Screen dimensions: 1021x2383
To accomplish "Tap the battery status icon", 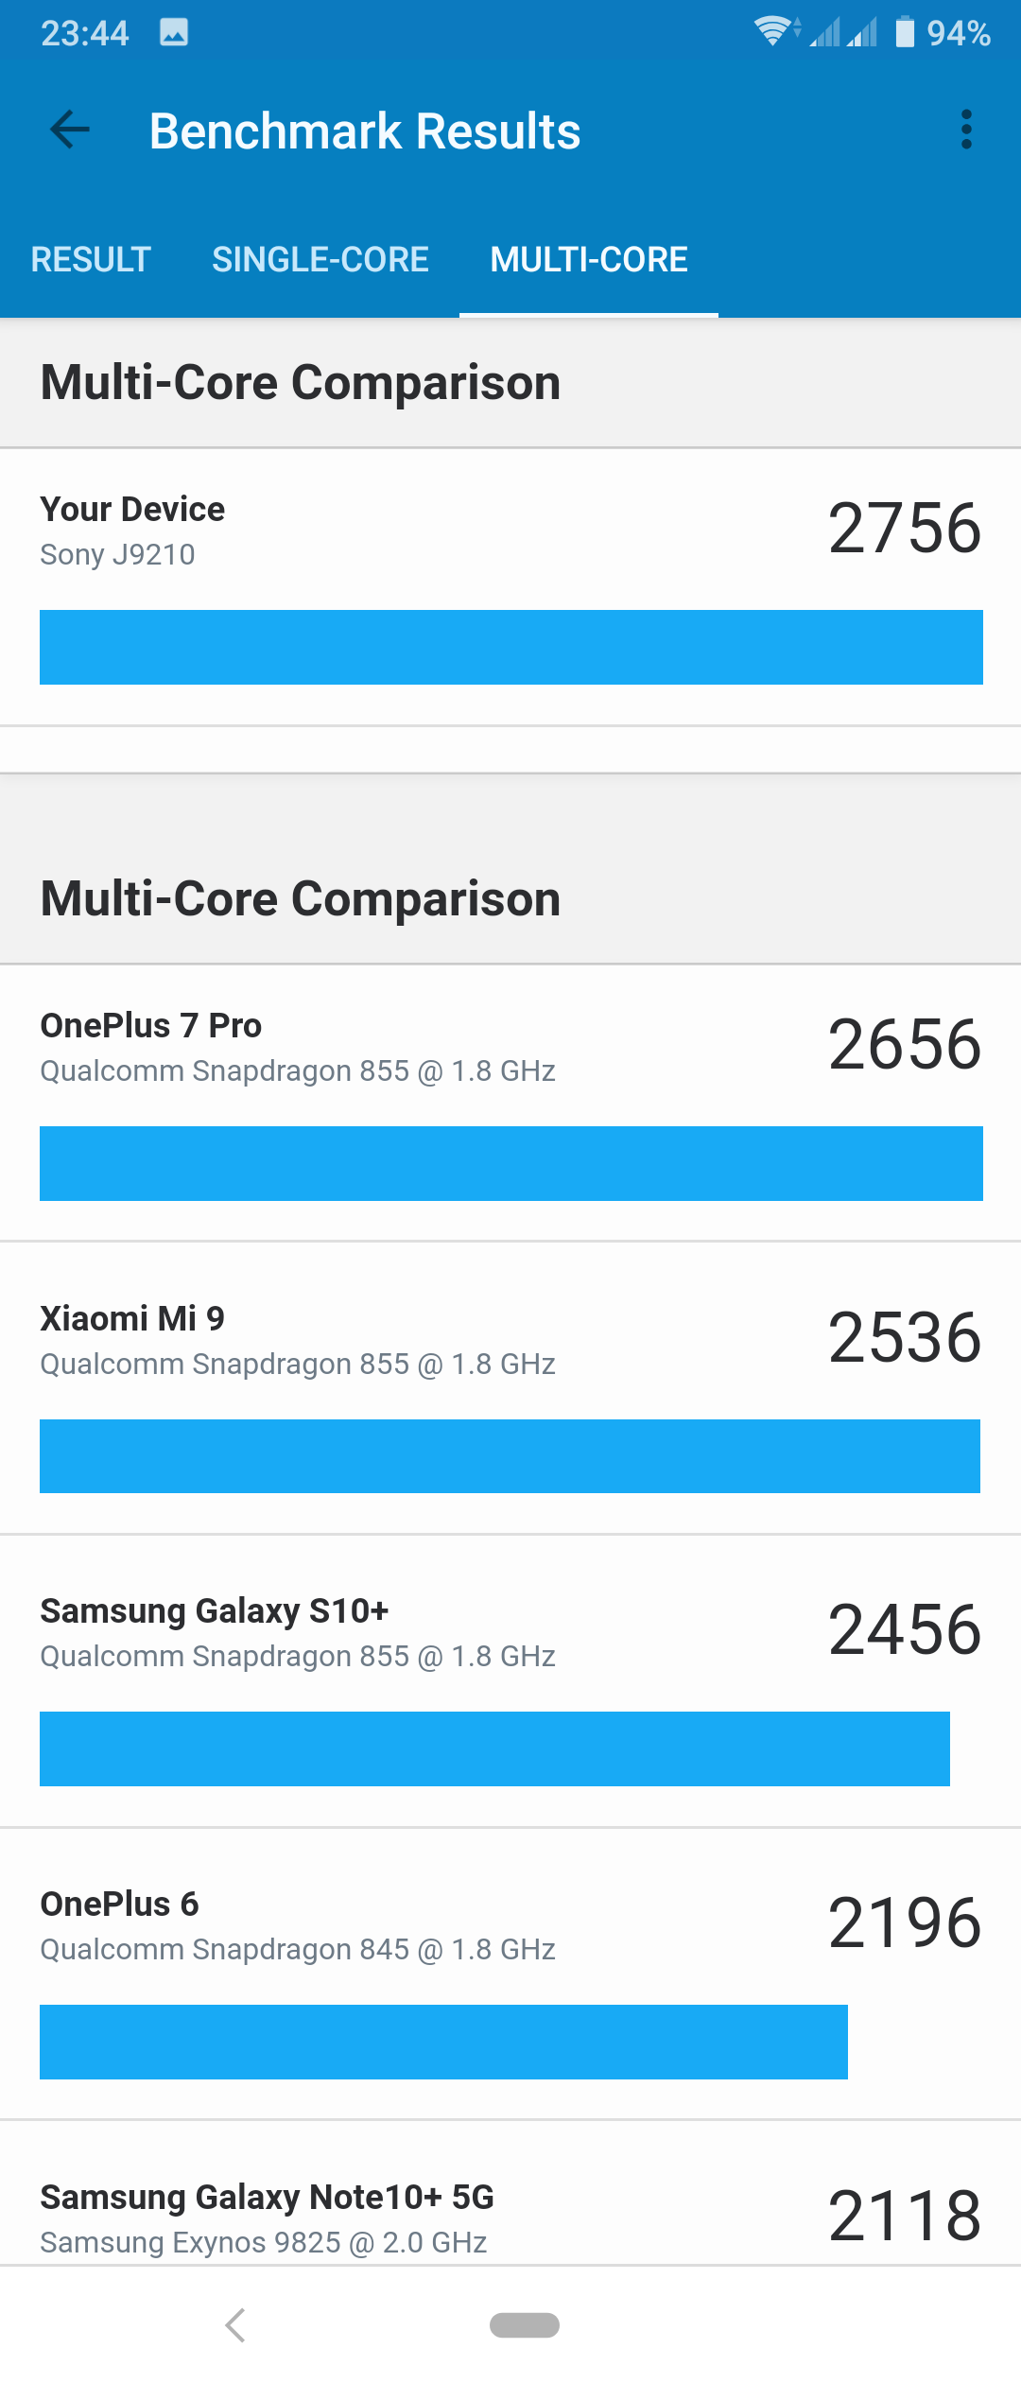I will pos(905,32).
